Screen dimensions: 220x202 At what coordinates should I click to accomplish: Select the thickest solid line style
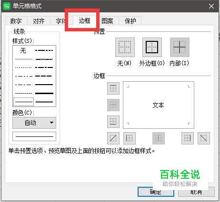point(44,93)
